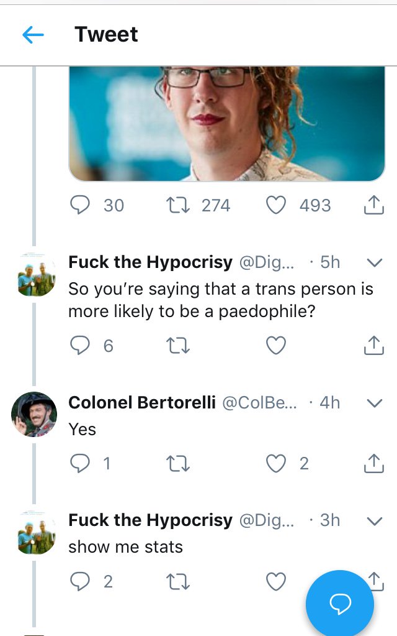Image resolution: width=397 pixels, height=636 pixels.
Task: Reply to the 'more likely' question tweet
Action: tap(80, 345)
